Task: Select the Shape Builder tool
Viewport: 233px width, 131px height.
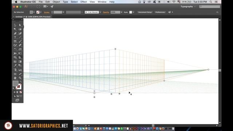Action: pos(15,57)
